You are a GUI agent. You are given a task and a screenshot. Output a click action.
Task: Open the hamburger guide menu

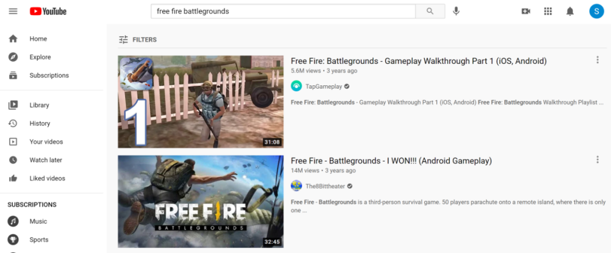[13, 11]
